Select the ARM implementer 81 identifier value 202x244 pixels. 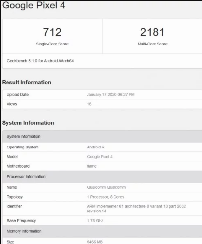[x=136, y=209]
